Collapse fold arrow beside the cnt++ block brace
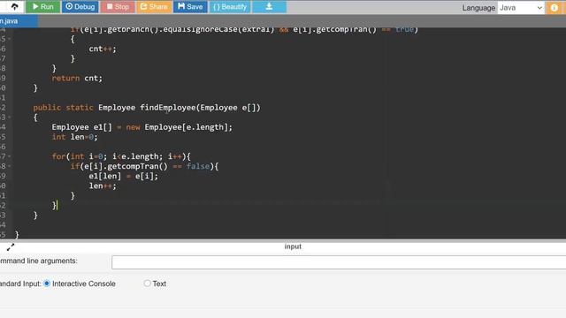This screenshot has width=566, height=318. 10,39
